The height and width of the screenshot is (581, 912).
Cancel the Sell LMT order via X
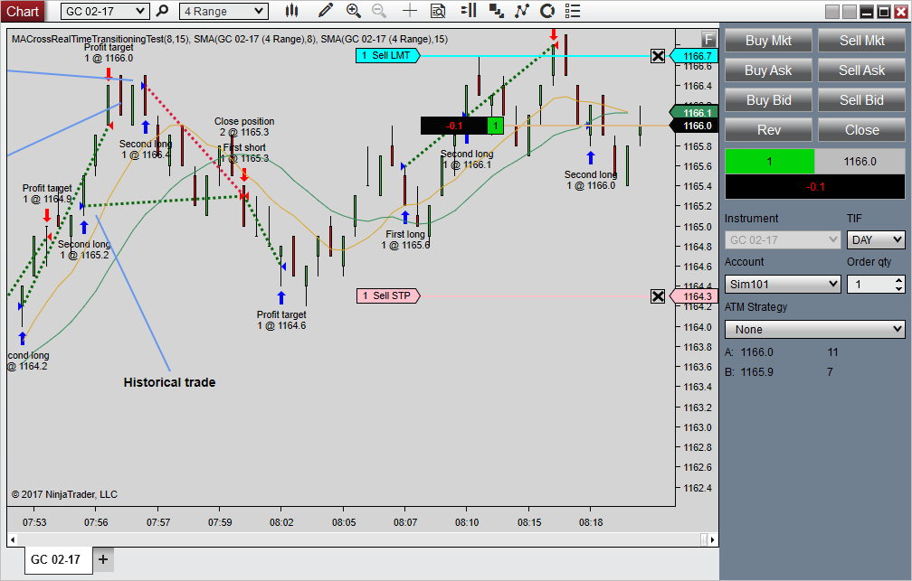[658, 56]
